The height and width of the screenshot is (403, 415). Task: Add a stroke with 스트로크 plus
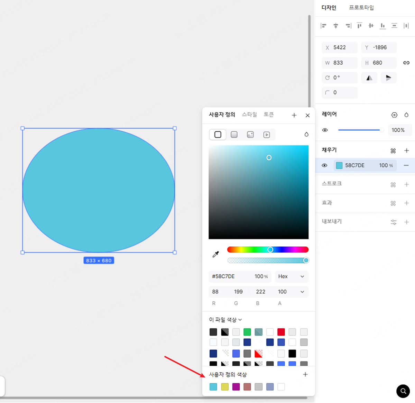pos(406,185)
